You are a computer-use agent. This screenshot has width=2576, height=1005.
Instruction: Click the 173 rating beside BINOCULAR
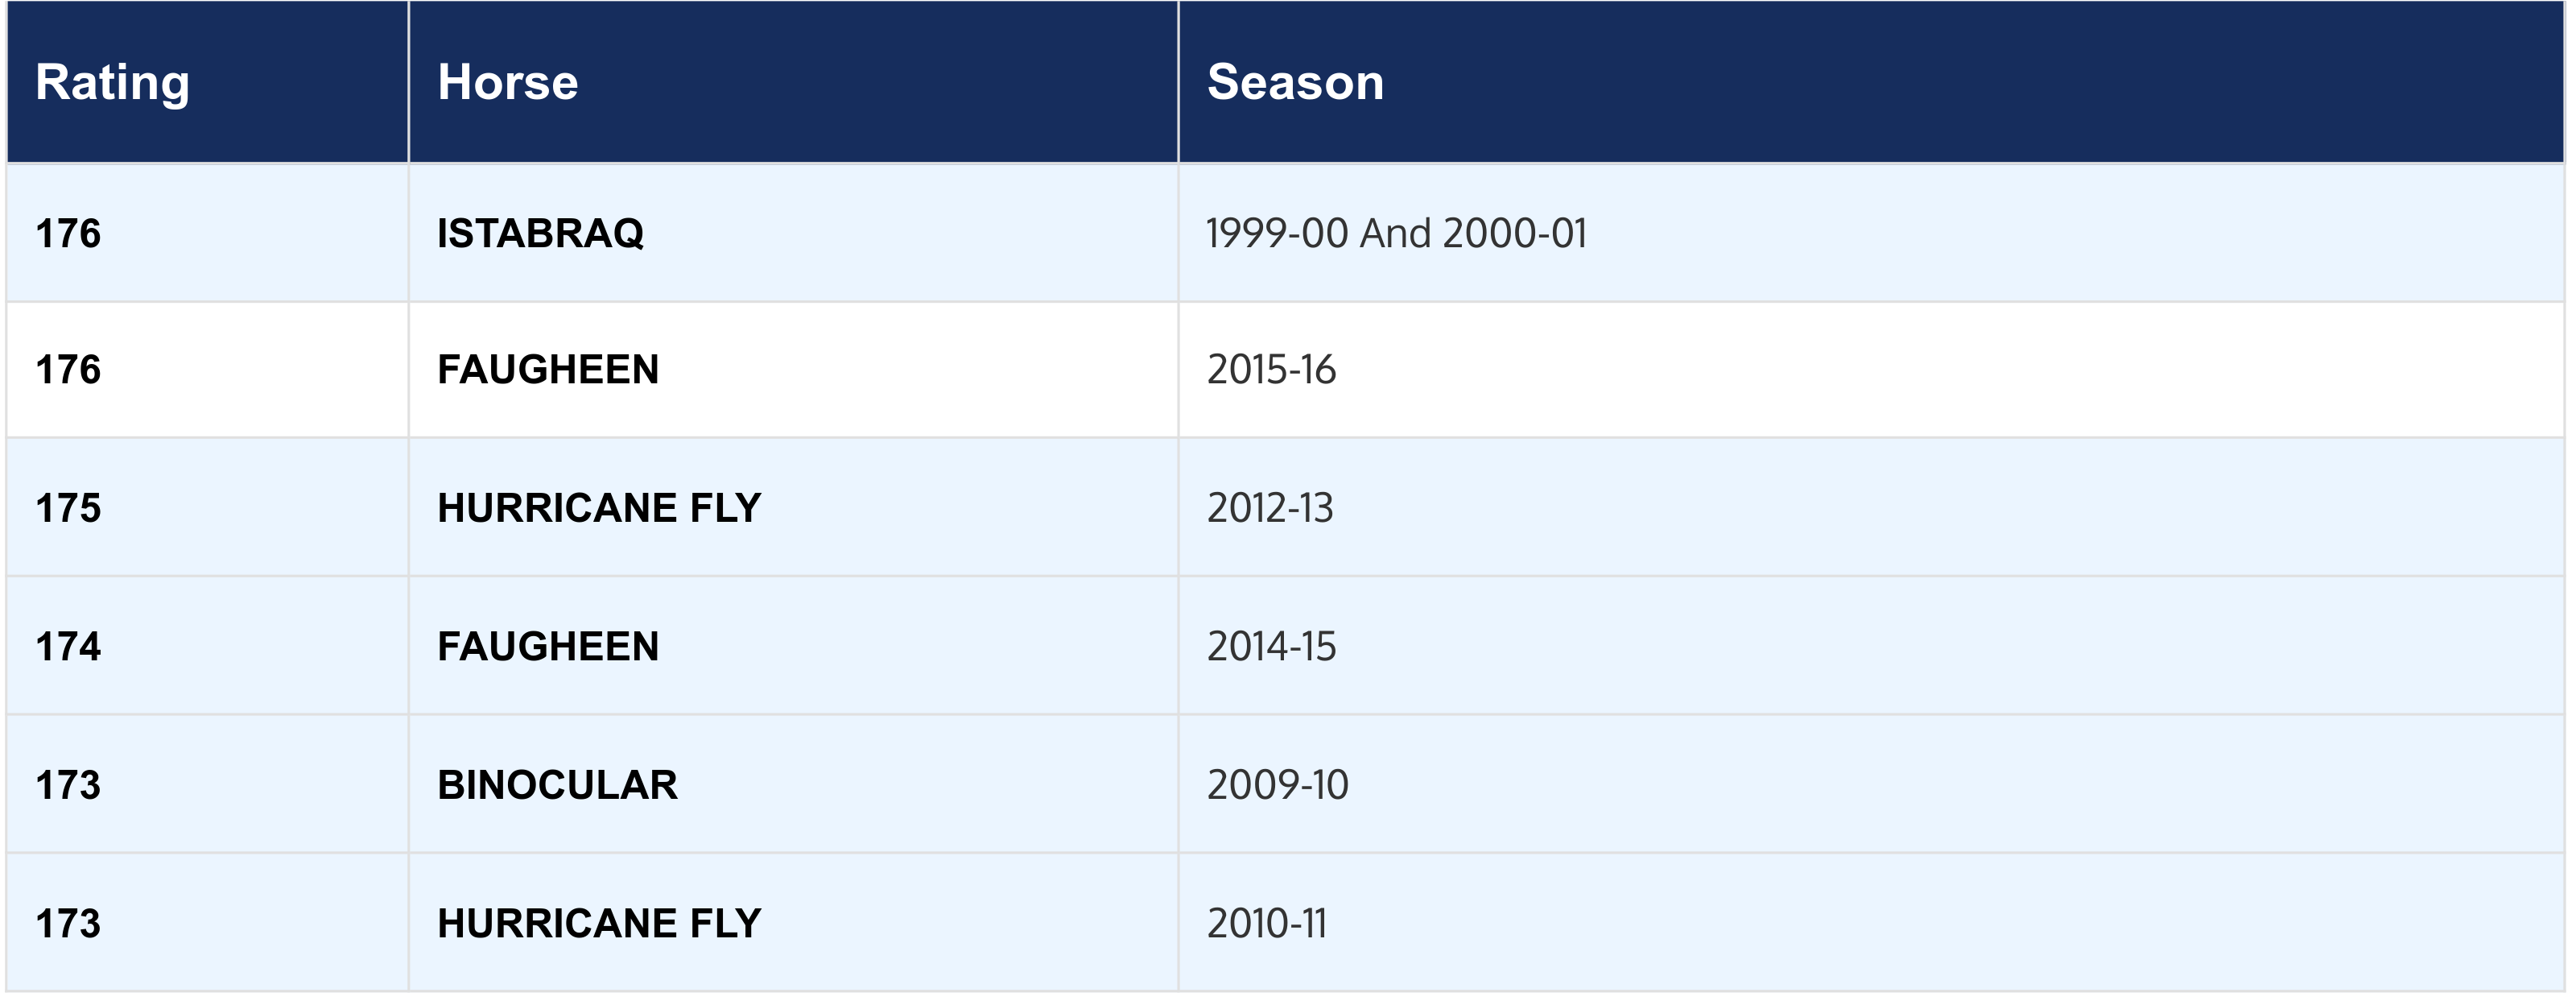[208, 785]
